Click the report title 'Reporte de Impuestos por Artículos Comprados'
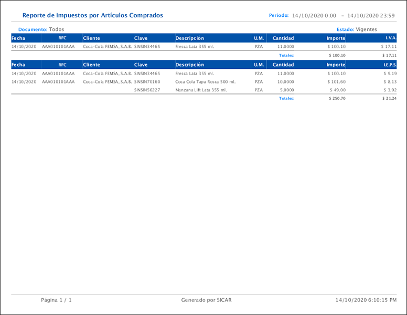The width and height of the screenshot is (407, 315). coord(92,16)
